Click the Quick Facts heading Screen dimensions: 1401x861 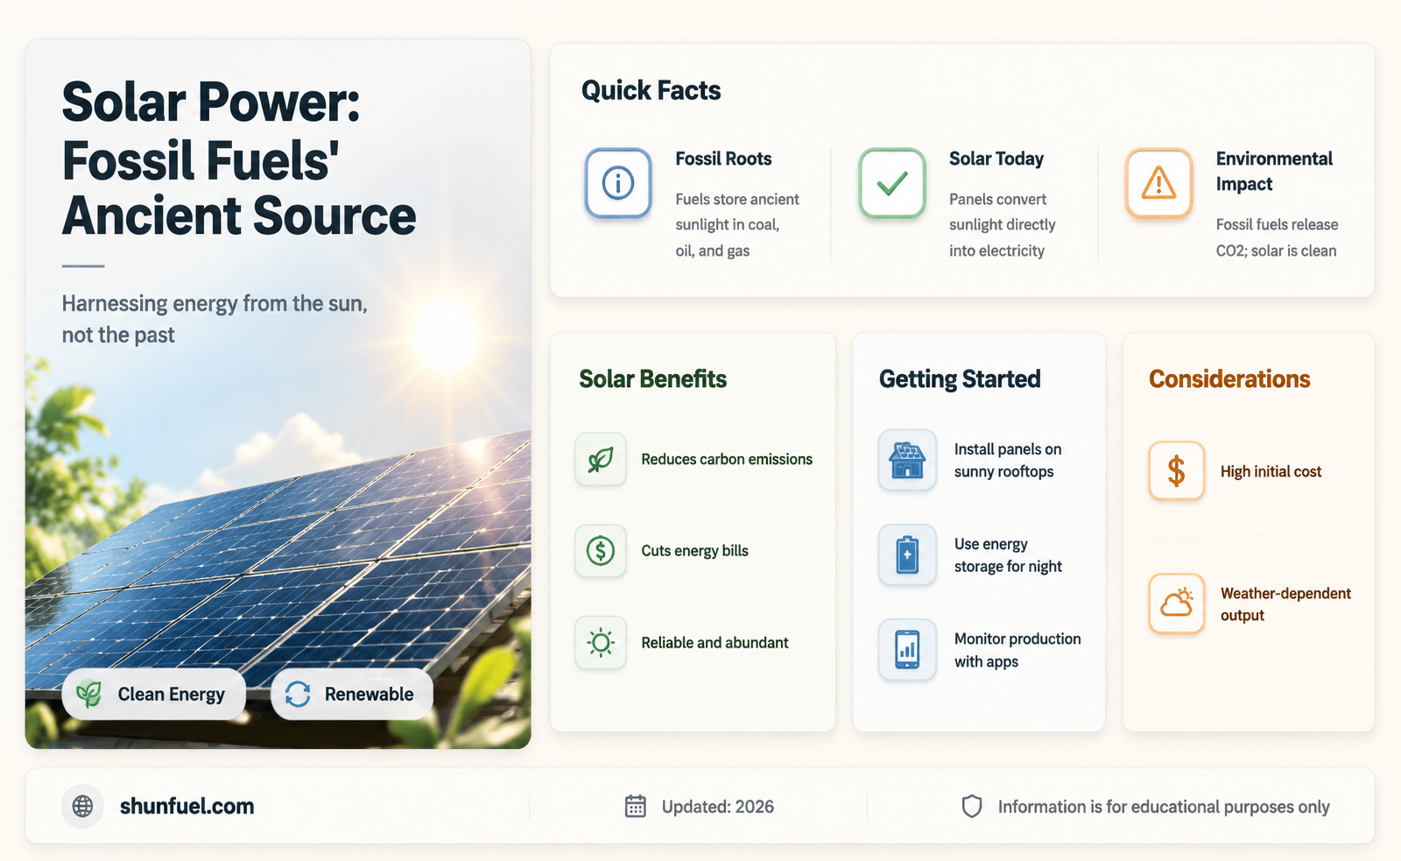[651, 90]
